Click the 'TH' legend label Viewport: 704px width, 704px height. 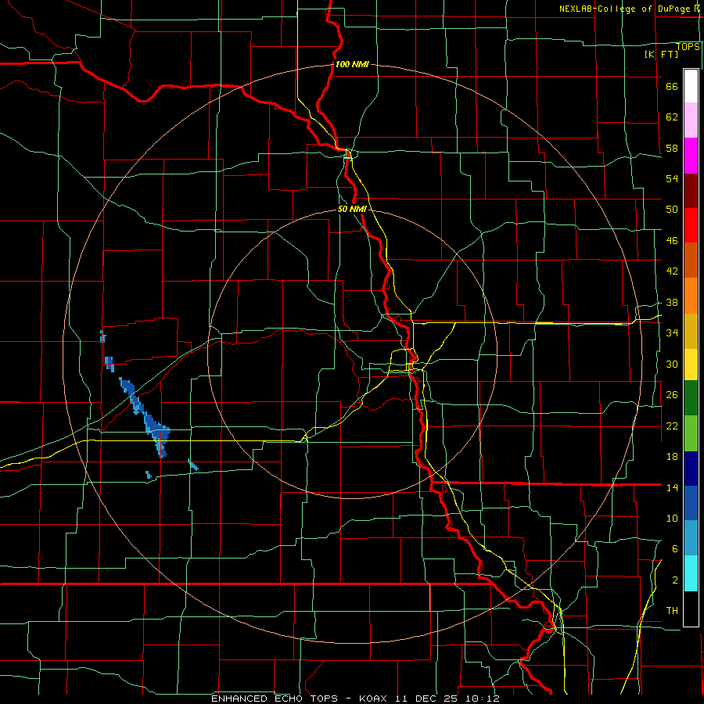[x=672, y=611]
